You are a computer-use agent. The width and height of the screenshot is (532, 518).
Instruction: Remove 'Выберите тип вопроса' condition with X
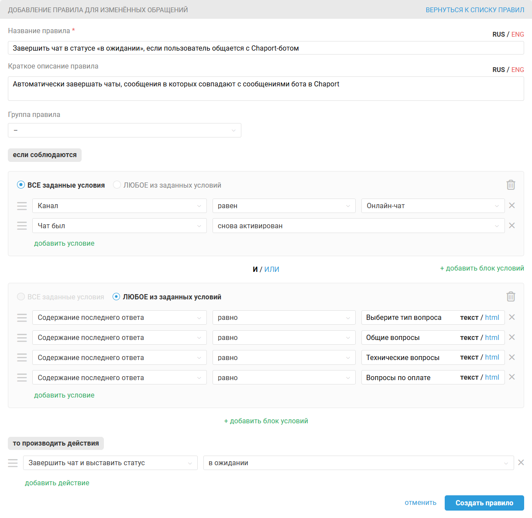512,317
